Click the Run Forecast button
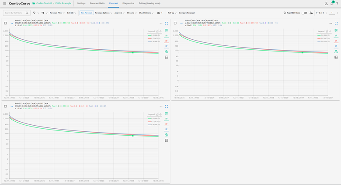The height and width of the screenshot is (185, 341). point(87,13)
